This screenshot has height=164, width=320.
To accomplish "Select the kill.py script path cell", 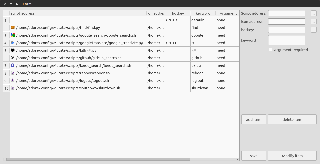I will pos(78,50).
